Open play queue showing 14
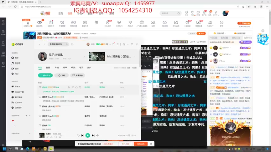Image resolution: width=271 pixels, height=152 pixels. (x=134, y=136)
